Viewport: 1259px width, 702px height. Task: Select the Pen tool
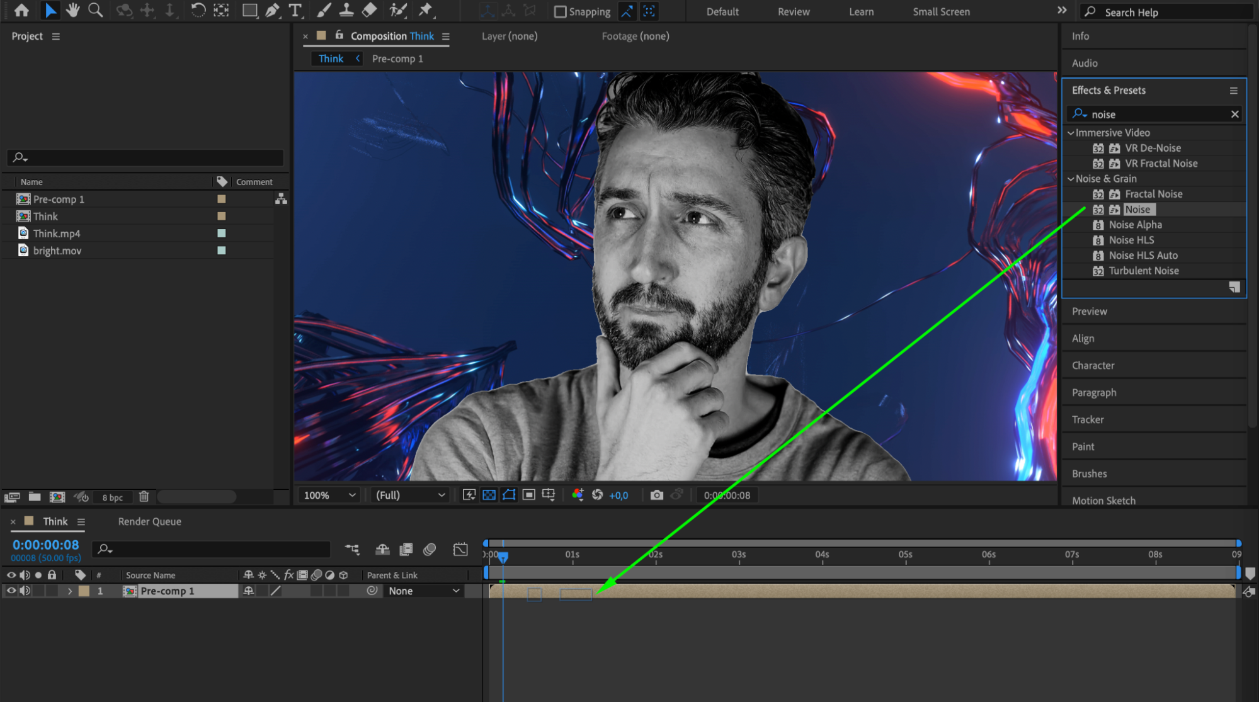pos(272,10)
